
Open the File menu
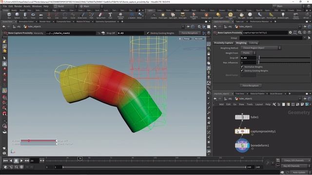[x=5, y=6]
